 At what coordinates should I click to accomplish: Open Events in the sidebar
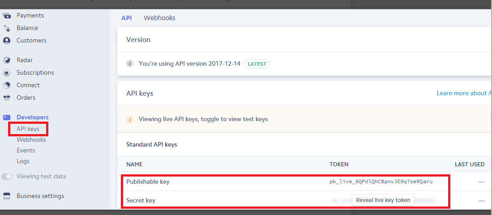[x=26, y=151]
